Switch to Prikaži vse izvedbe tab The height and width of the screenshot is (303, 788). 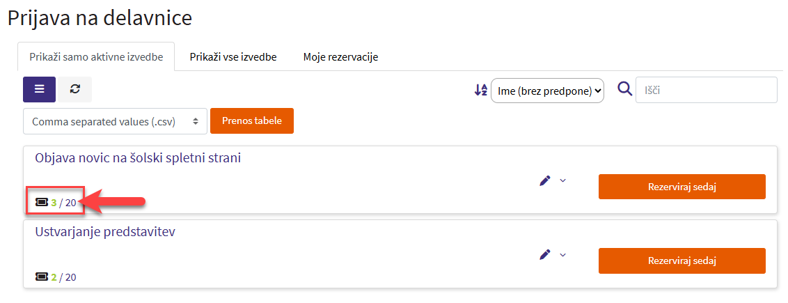click(233, 57)
